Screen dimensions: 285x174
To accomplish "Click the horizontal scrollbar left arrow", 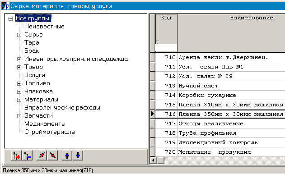I will coord(153,160).
